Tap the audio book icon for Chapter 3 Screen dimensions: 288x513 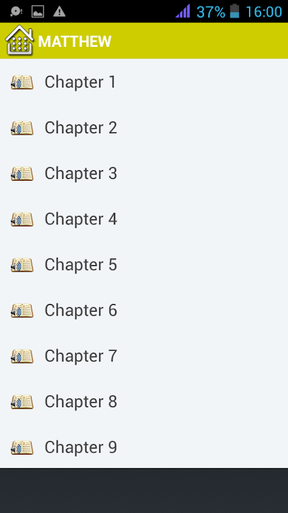click(22, 173)
